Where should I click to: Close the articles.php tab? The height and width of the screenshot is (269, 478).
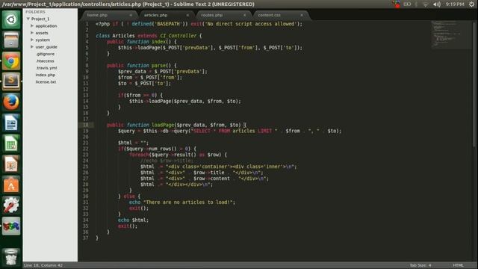pos(187,15)
